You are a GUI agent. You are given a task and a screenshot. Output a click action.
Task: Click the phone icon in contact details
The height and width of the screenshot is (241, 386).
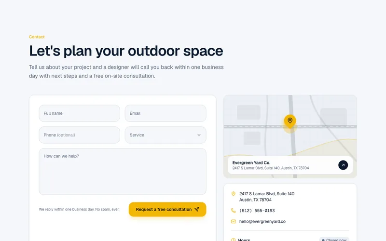pos(234,211)
